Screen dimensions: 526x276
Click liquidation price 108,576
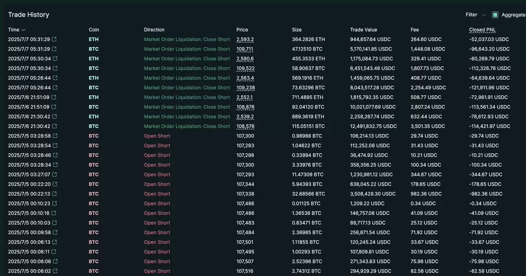point(245,126)
